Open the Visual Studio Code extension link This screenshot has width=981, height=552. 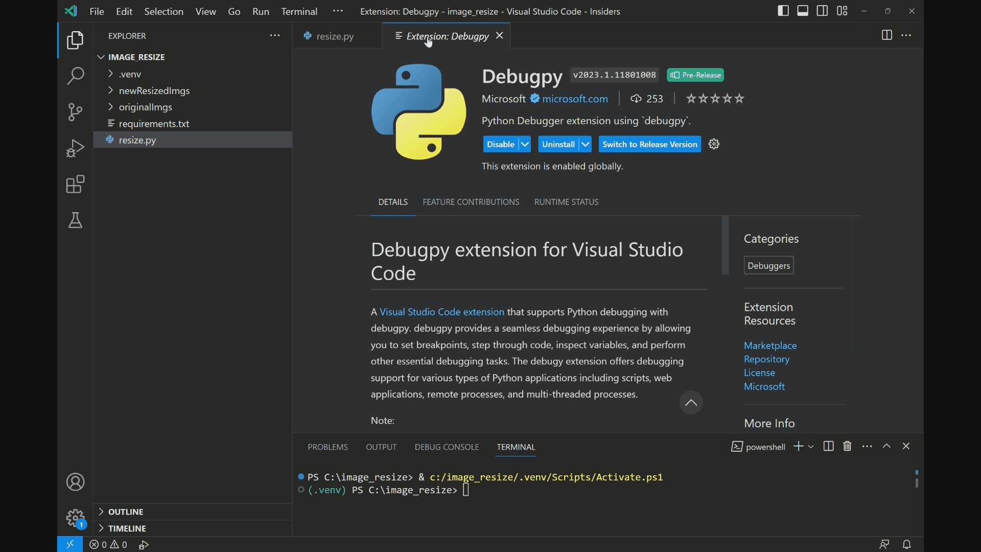441,312
